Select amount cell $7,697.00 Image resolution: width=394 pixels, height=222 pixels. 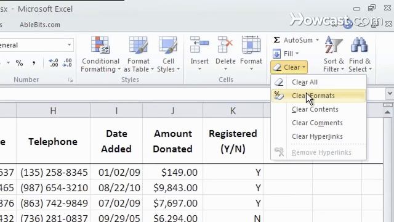point(172,203)
